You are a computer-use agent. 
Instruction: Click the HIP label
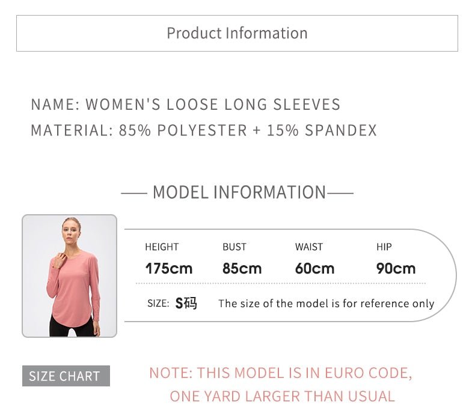(x=384, y=247)
